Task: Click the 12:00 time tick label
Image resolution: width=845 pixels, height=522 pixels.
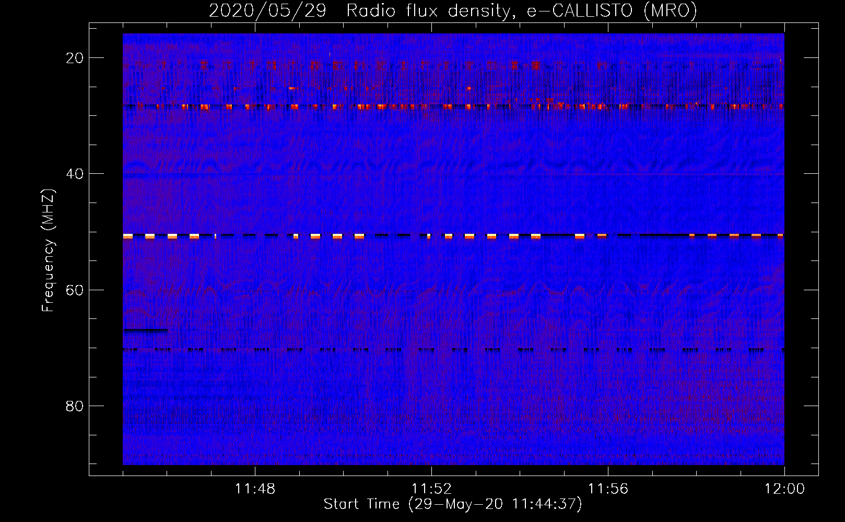Action: pyautogui.click(x=784, y=489)
